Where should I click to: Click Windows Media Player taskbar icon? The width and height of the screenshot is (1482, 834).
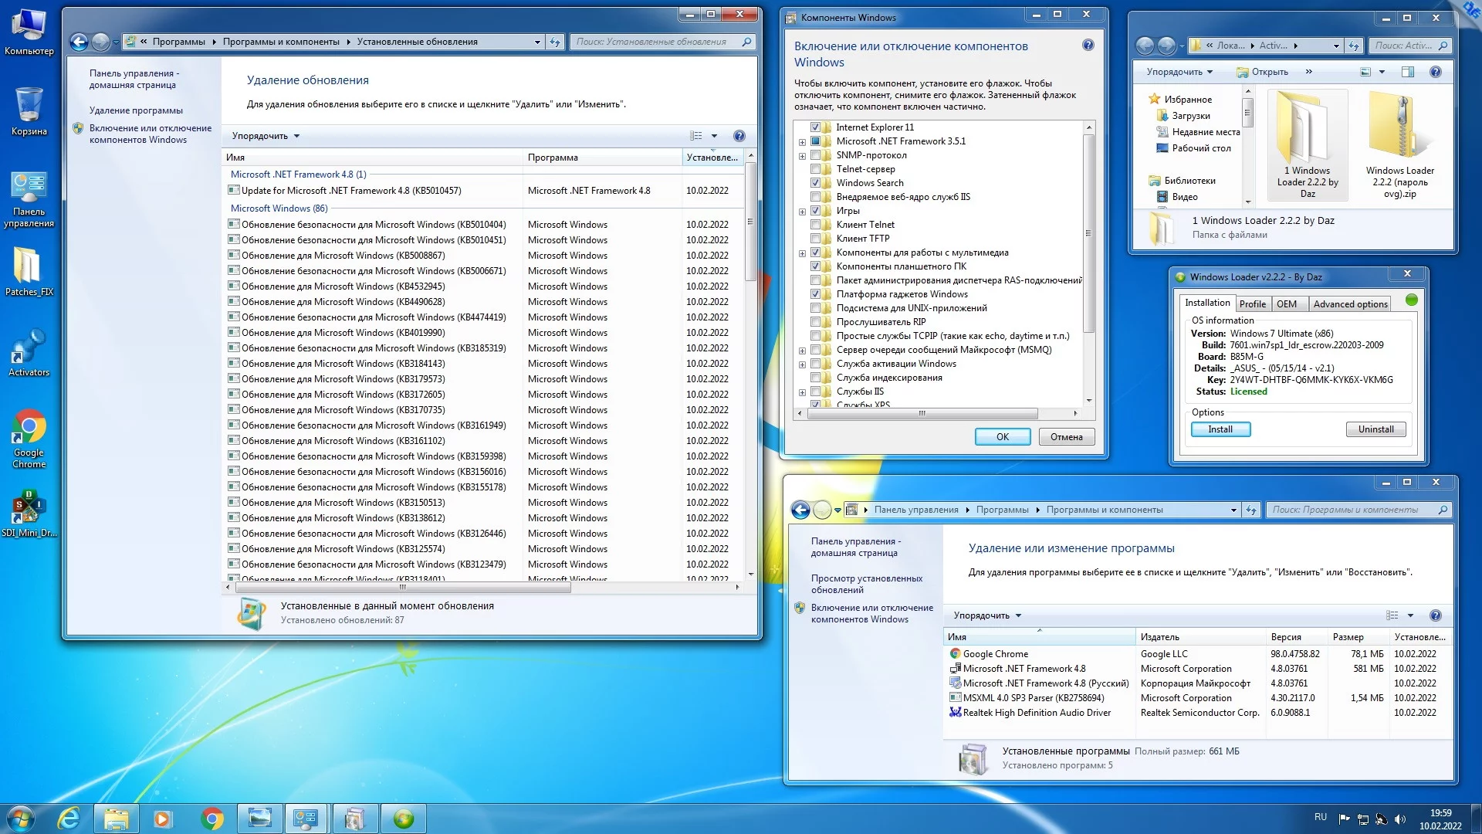click(163, 819)
